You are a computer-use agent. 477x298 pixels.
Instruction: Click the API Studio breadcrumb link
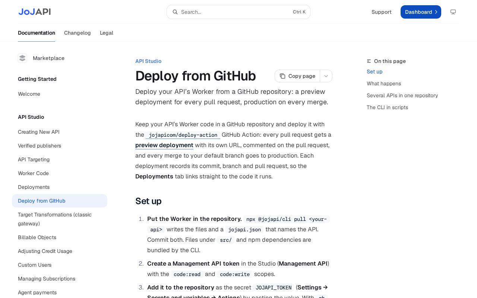tap(148, 61)
